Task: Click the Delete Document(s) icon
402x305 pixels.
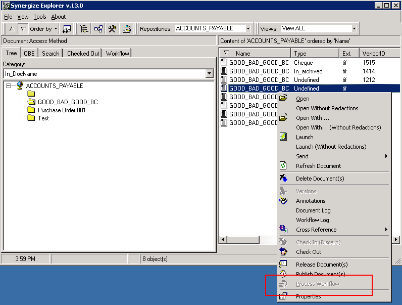Action: 283,178
